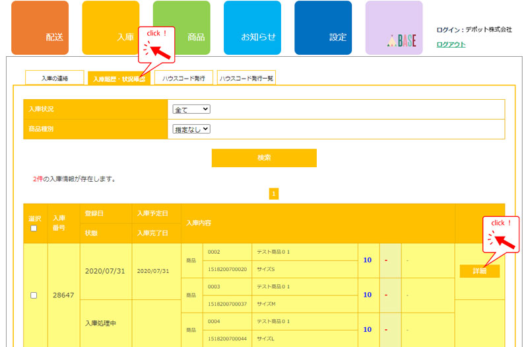This screenshot has height=347, width=528.
Task: Click the ログアウト link
Action: pos(451,44)
